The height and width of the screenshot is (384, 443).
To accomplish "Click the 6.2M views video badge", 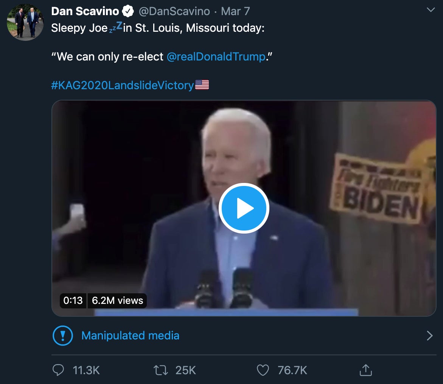I will tap(117, 300).
